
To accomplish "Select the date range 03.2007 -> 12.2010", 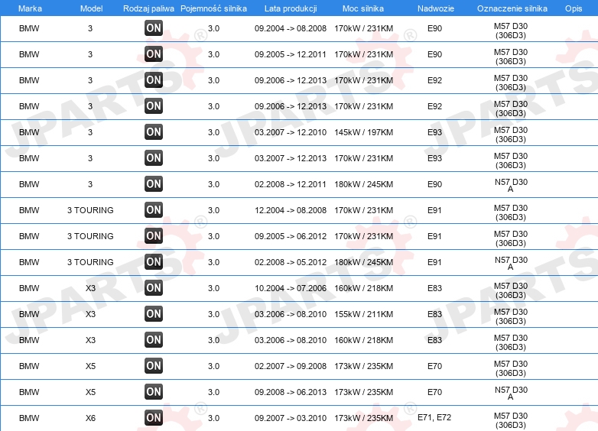I will click(291, 132).
